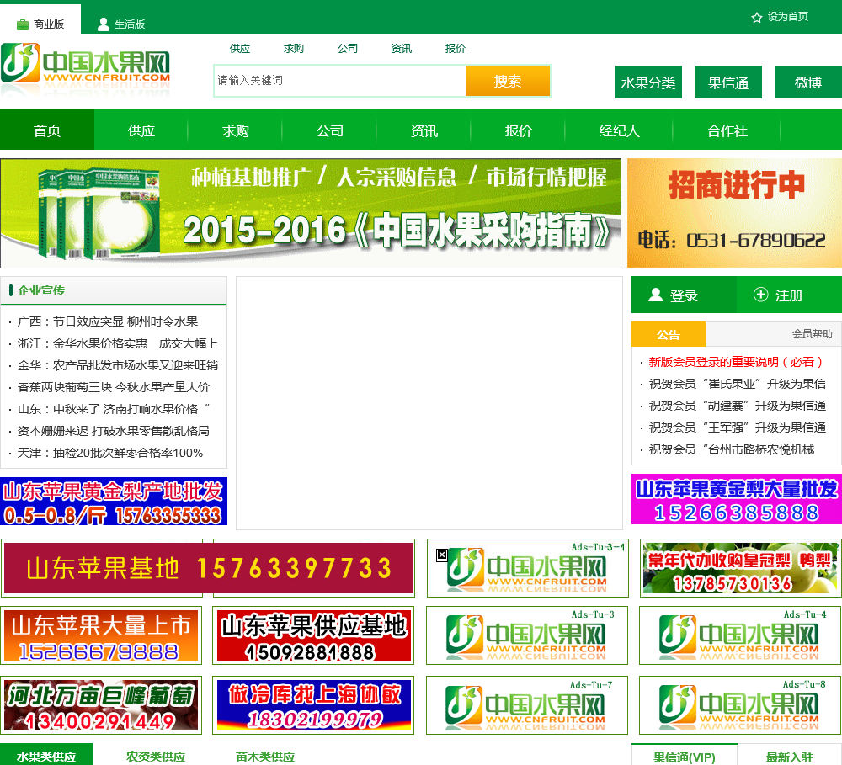Open 经纪人 in the main navigation bar

coord(619,130)
